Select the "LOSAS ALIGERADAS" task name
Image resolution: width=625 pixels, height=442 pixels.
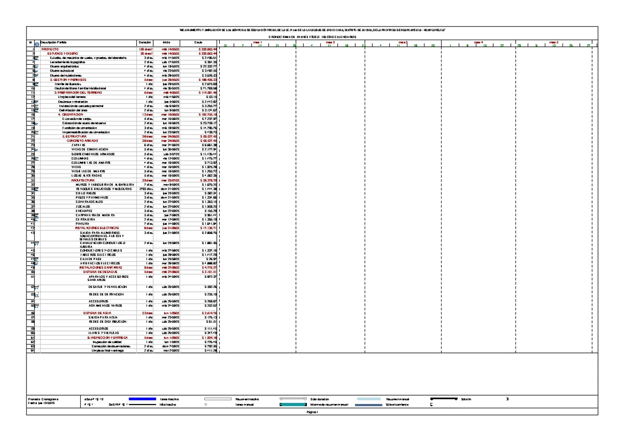87,176
